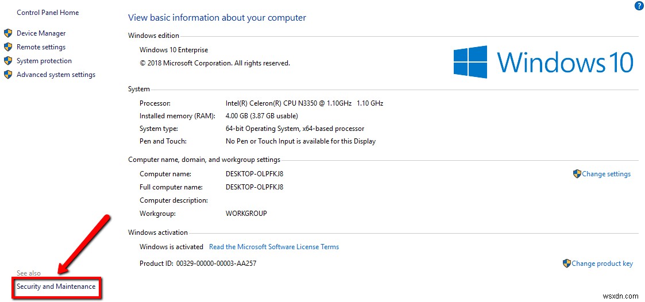Click the 'WORKGROUP' workgroup value
The image size is (645, 302).
pyautogui.click(x=246, y=214)
